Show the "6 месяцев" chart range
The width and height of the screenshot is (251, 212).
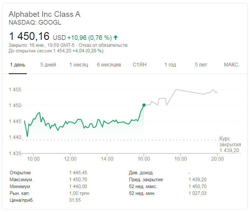109,65
